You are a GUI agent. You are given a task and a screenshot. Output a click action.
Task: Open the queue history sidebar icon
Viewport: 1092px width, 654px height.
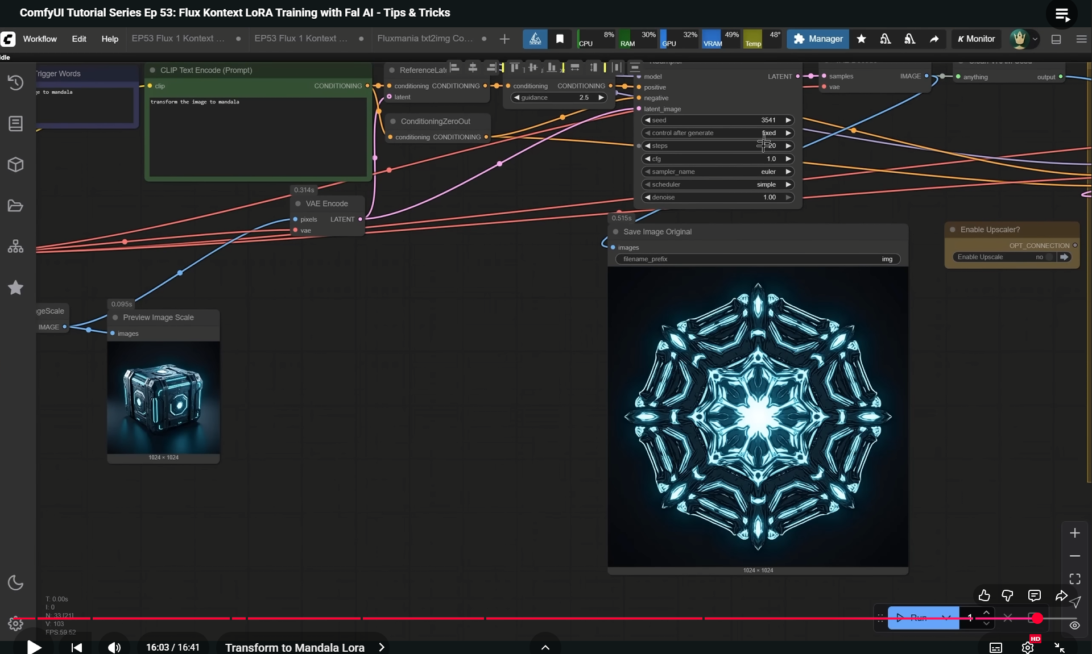point(15,83)
